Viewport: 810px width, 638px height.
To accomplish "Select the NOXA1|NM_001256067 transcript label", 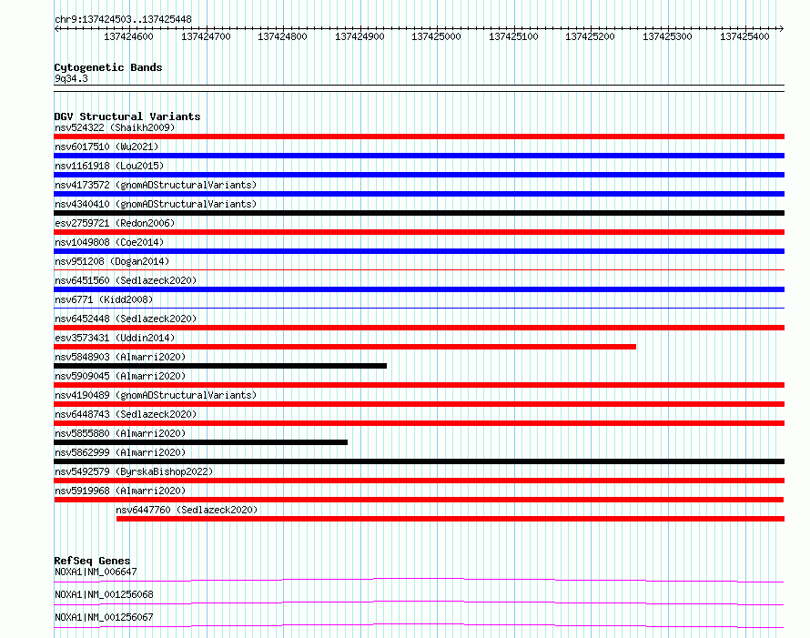I will pyautogui.click(x=104, y=617).
